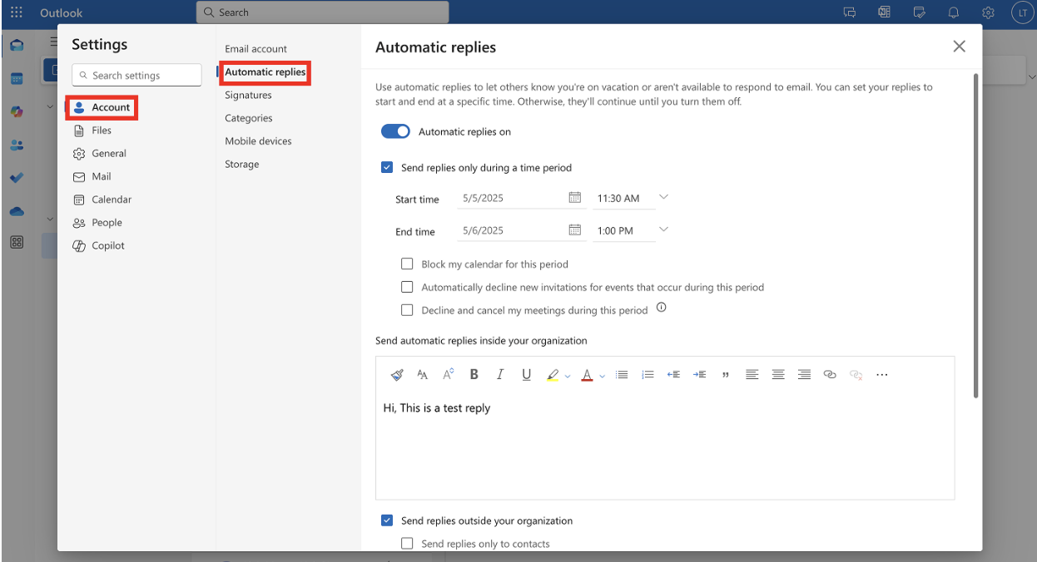Open the font picker icon
The height and width of the screenshot is (562, 1037).
tap(422, 375)
